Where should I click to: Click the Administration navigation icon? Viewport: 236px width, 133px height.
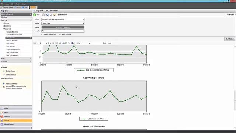coord(2,124)
